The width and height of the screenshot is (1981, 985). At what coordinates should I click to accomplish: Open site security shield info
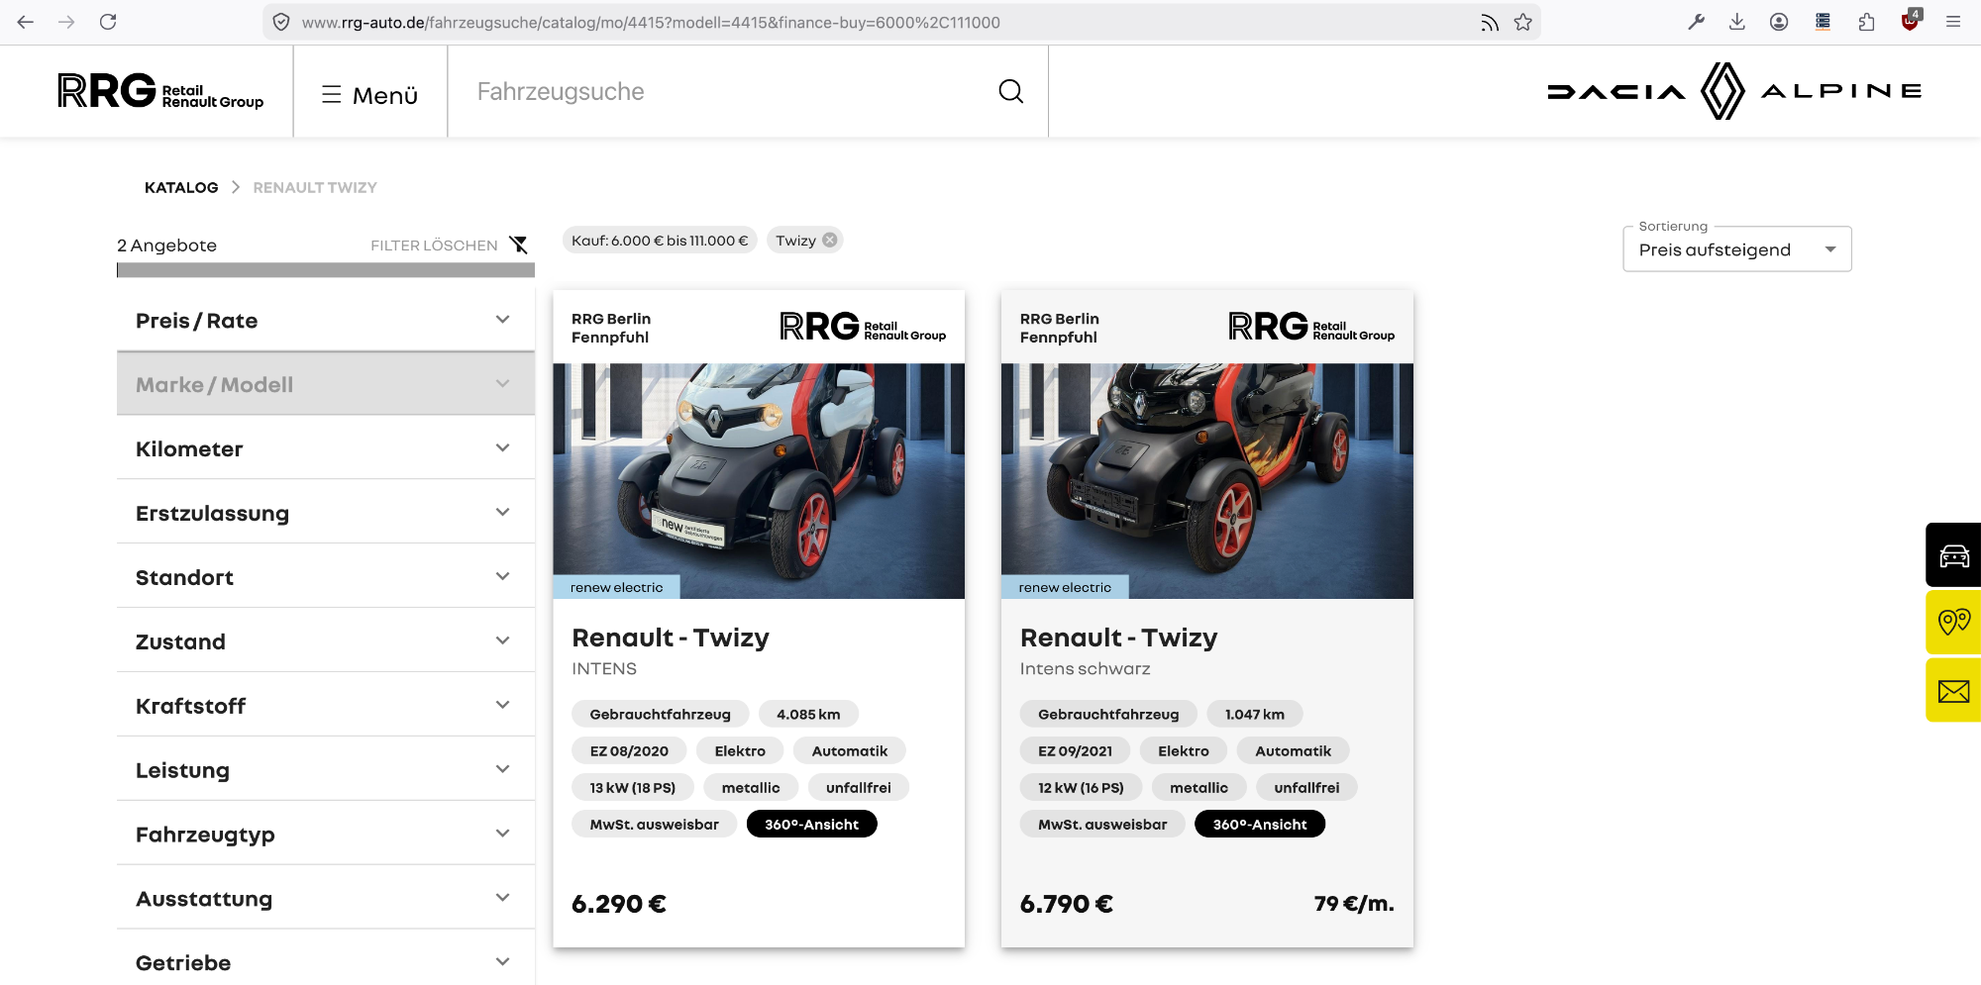(x=281, y=22)
